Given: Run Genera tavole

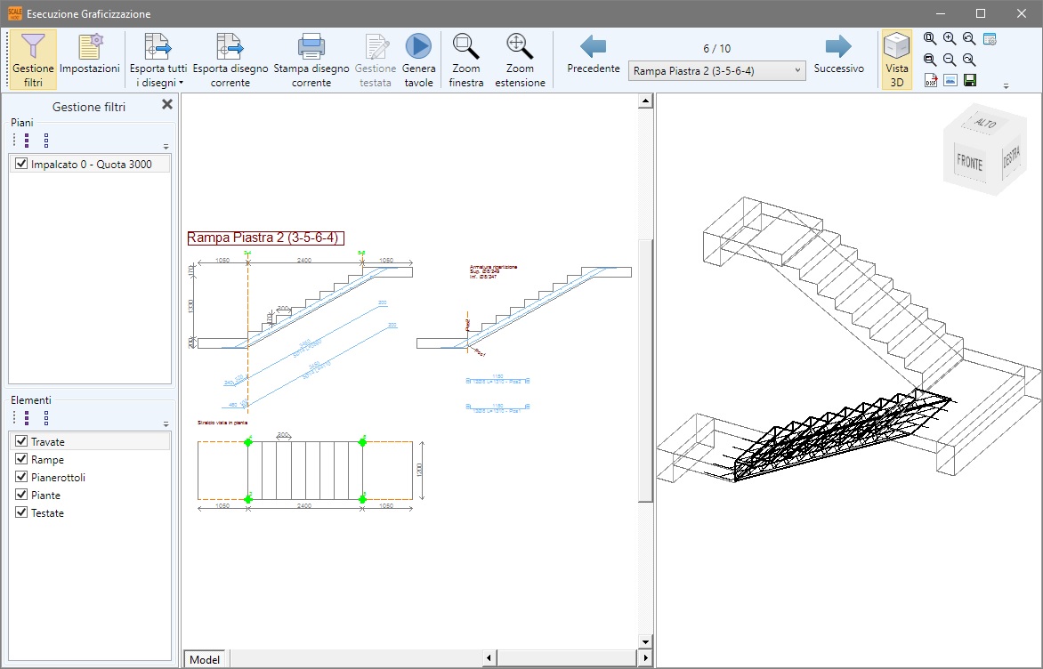Looking at the screenshot, I should point(418,60).
